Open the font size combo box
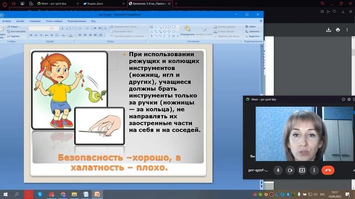This screenshot has width=355, height=199. 55,28
